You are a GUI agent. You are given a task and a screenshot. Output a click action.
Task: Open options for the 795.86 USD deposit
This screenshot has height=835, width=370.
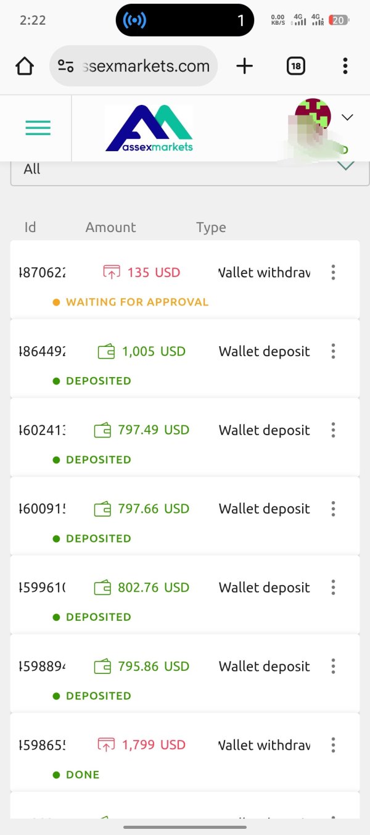click(333, 667)
